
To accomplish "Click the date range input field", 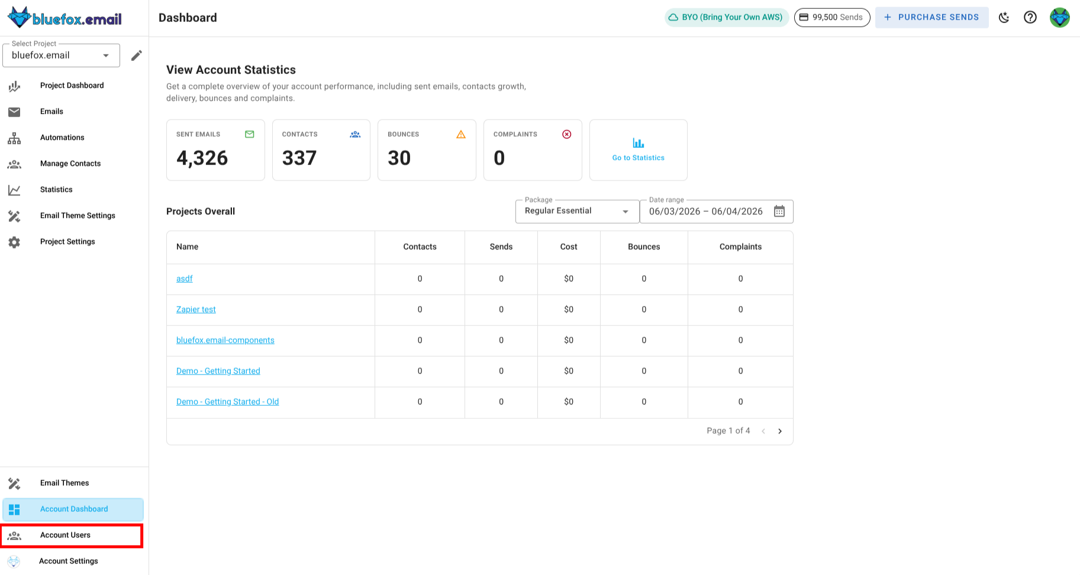I will (705, 212).
